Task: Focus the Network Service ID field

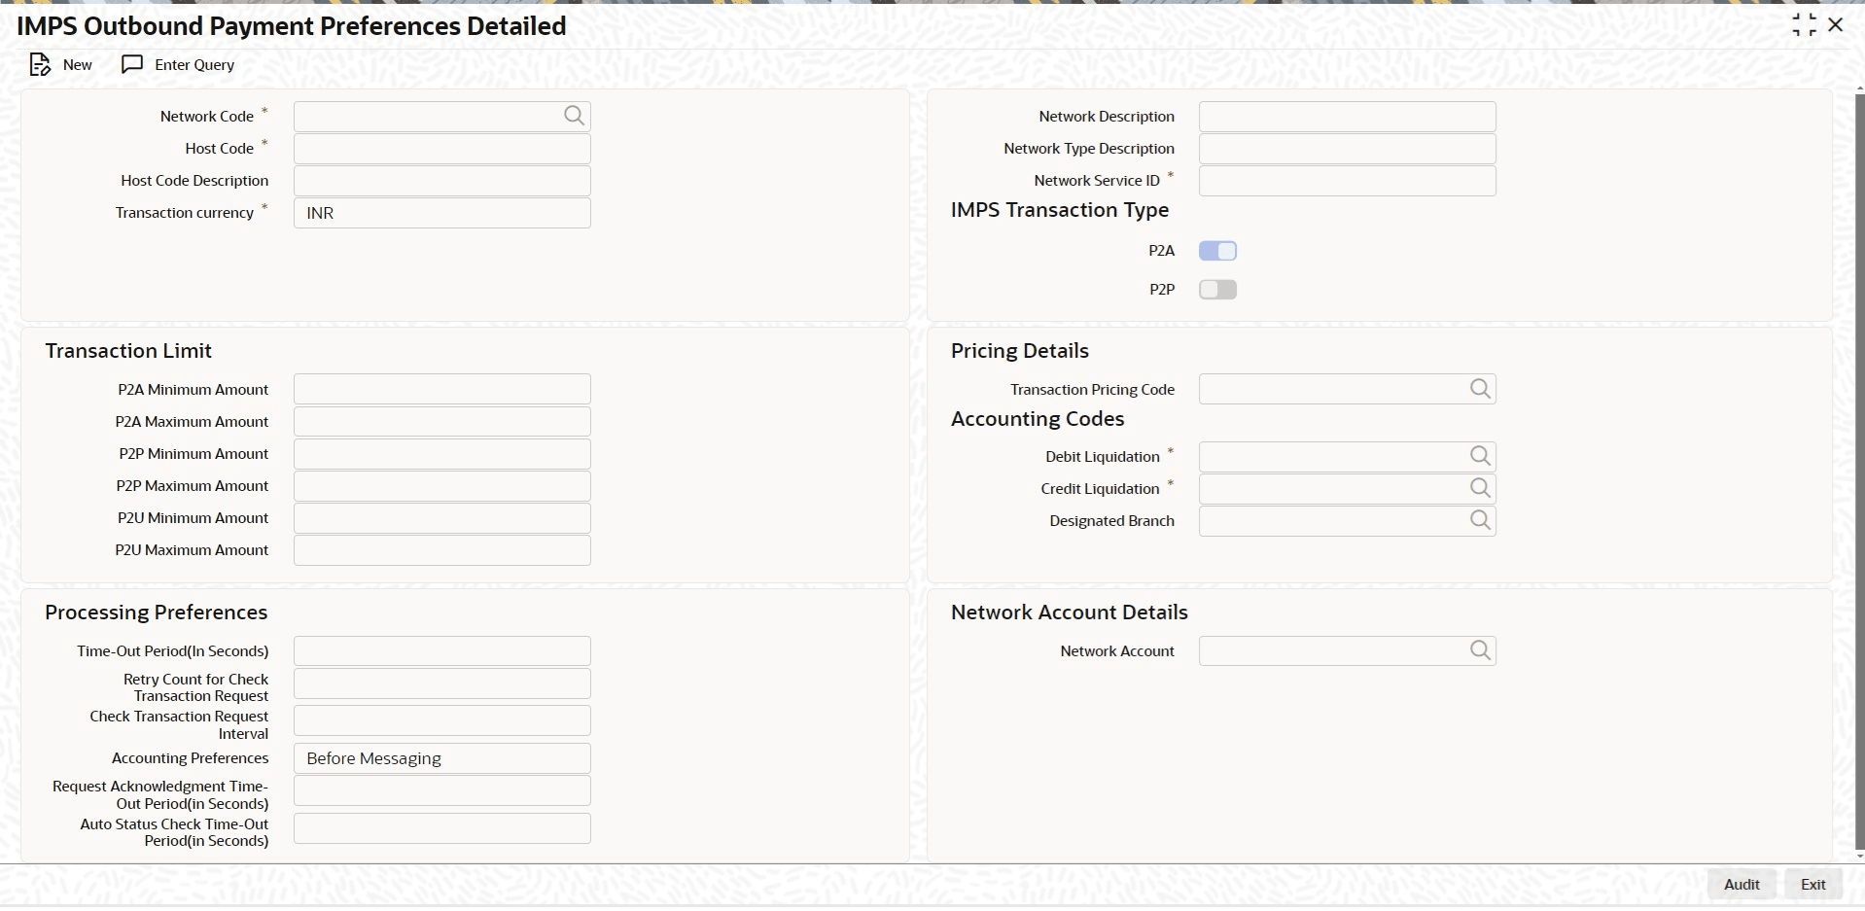Action: tap(1348, 181)
